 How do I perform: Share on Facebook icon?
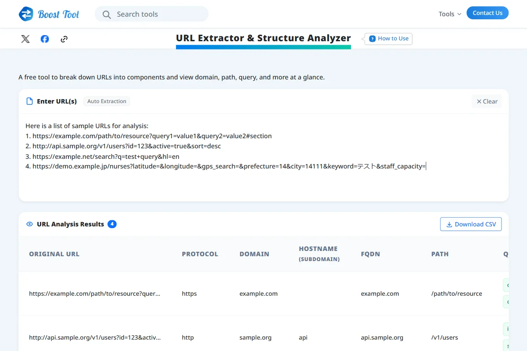pyautogui.click(x=45, y=39)
